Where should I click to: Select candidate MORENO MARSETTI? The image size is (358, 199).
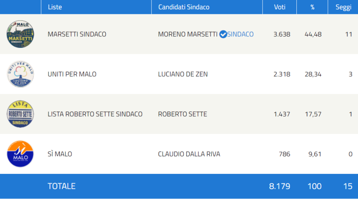tap(188, 34)
